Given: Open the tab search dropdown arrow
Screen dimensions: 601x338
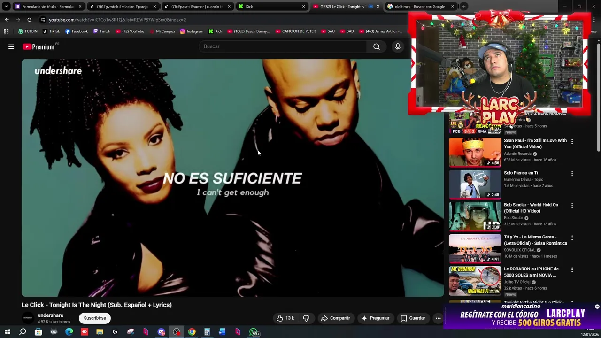Looking at the screenshot, I should 6,7.
